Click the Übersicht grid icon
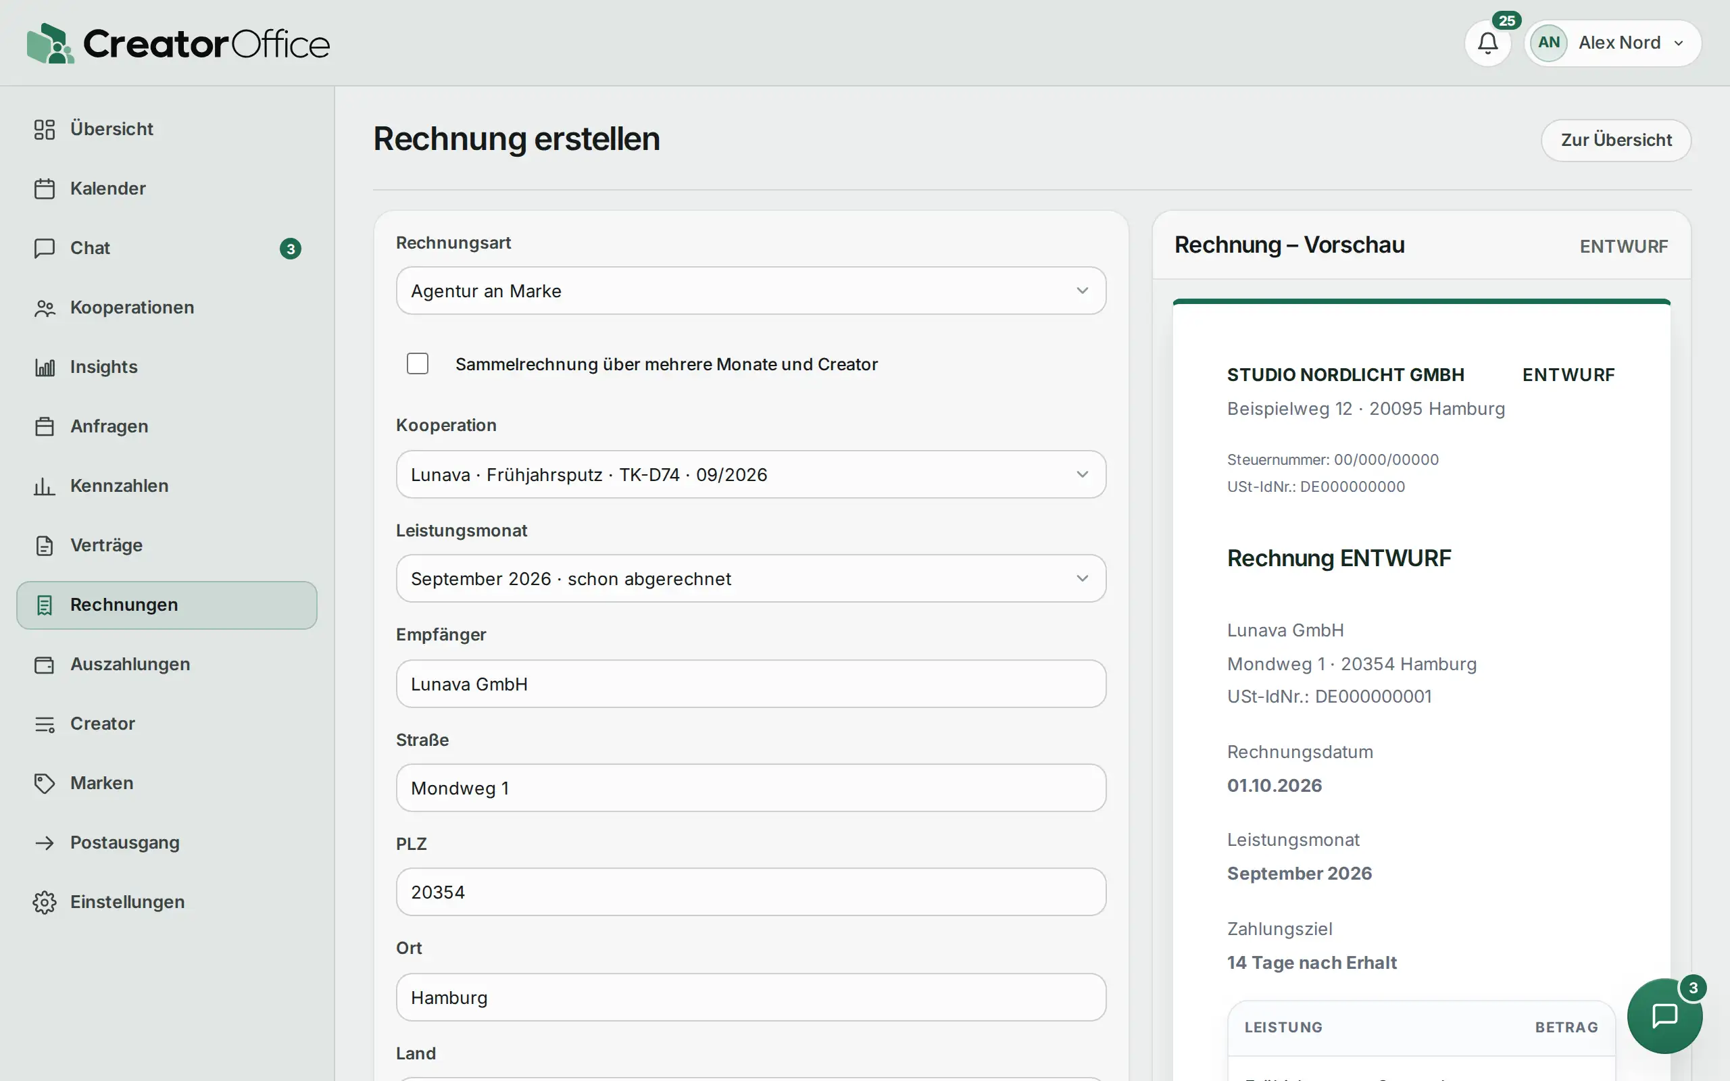 45,130
